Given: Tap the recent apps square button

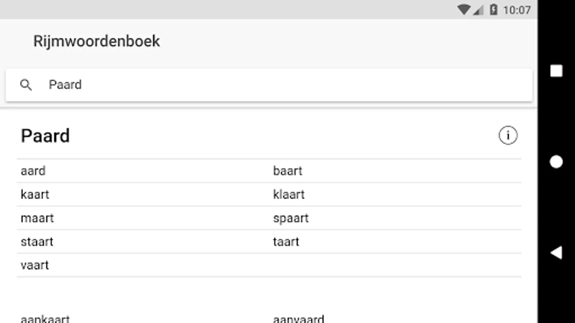Looking at the screenshot, I should coord(556,71).
